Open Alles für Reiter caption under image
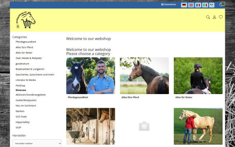The height and width of the screenshot is (147, 235). tap(184, 97)
